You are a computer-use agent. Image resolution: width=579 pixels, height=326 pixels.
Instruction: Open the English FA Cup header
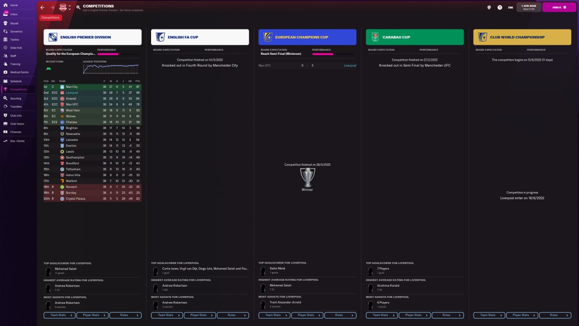(x=200, y=37)
